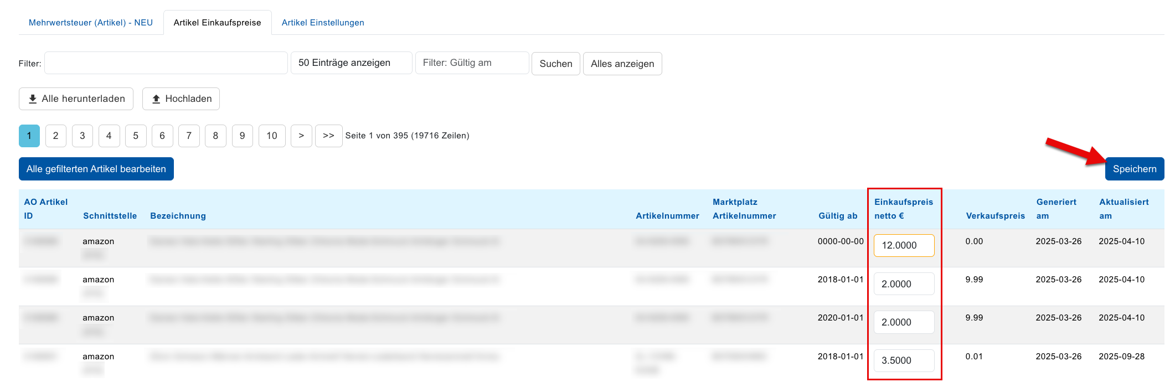Viewport: 1175px width, 382px height.
Task: Sort by Artikelnummer column header
Action: pyautogui.click(x=667, y=216)
